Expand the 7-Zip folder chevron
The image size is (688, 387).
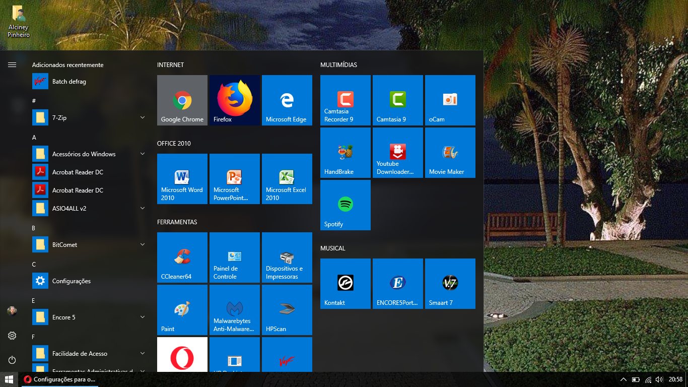pyautogui.click(x=143, y=117)
